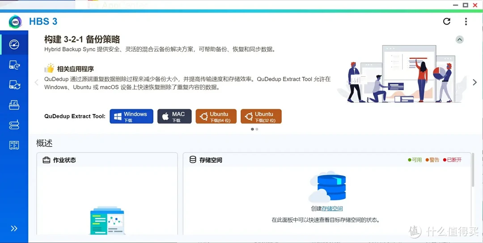Screen dimensions: 483x243
Task: Click the 存储空间 database icon
Action: click(x=193, y=159)
